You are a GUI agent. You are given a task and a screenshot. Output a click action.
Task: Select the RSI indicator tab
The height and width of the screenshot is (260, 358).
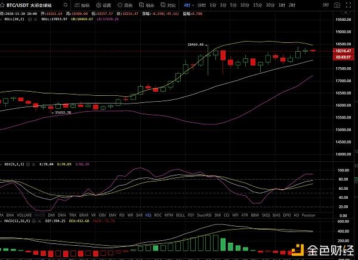click(x=122, y=215)
